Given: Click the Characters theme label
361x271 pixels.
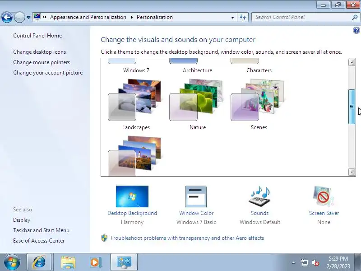Looking at the screenshot, I should 259,70.
